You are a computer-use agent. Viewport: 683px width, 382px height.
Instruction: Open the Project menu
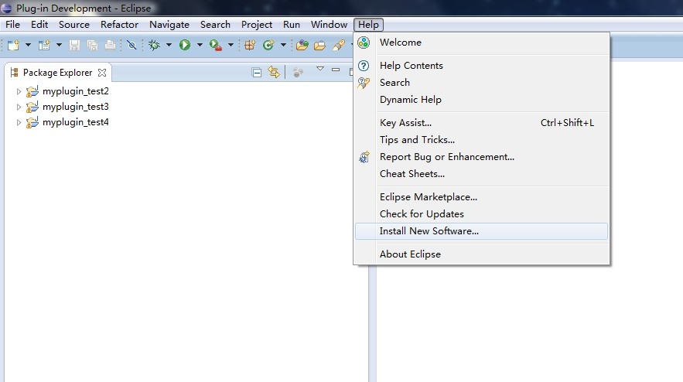(257, 25)
